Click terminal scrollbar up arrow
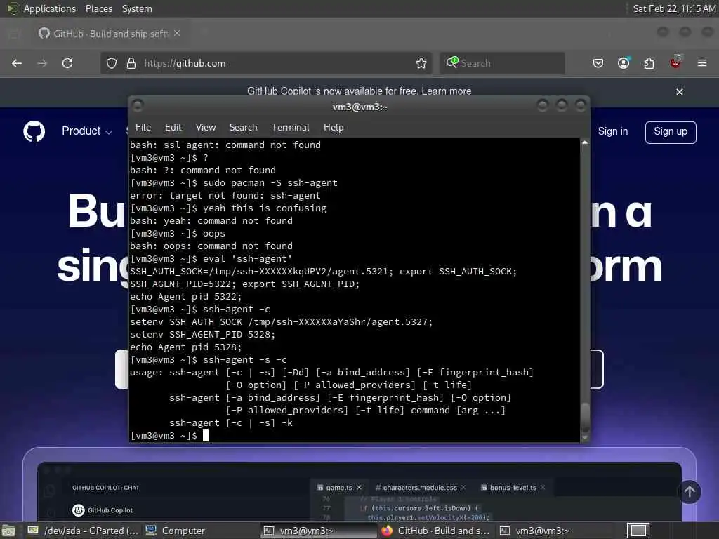 [x=585, y=143]
